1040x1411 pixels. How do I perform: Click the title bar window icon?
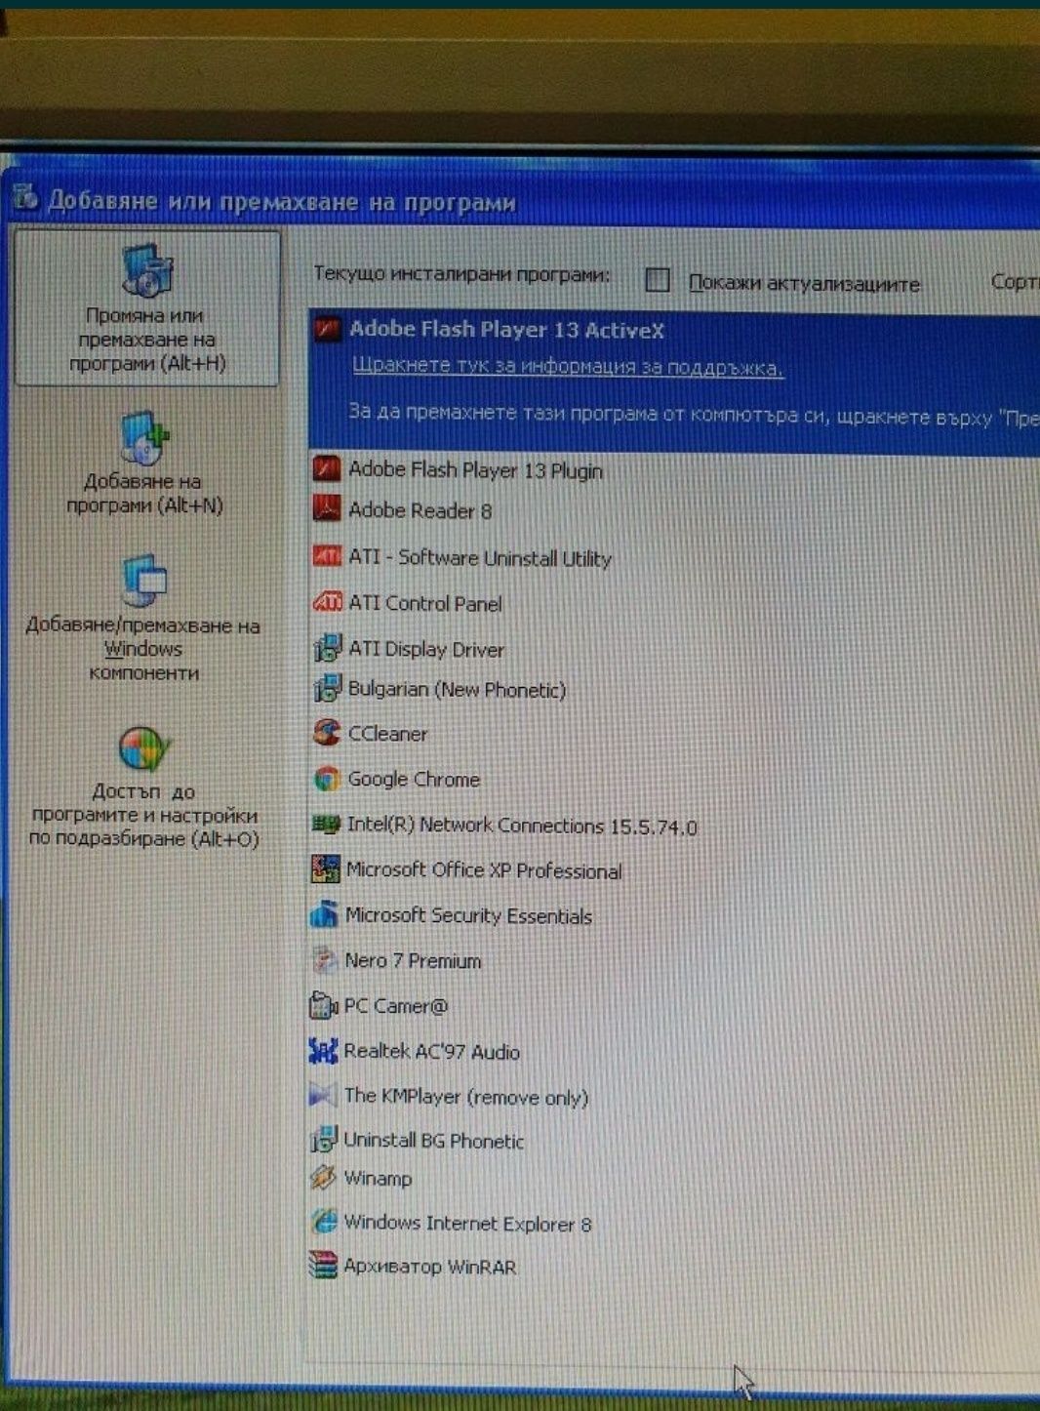point(25,198)
